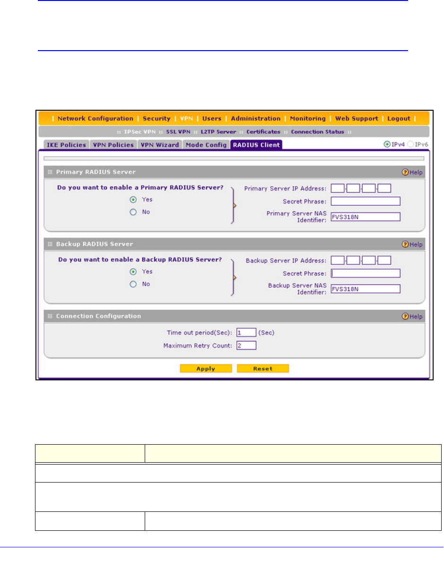The height and width of the screenshot is (580, 444).
Task: Select No for Backup RADIUS Server
Action: [x=133, y=284]
